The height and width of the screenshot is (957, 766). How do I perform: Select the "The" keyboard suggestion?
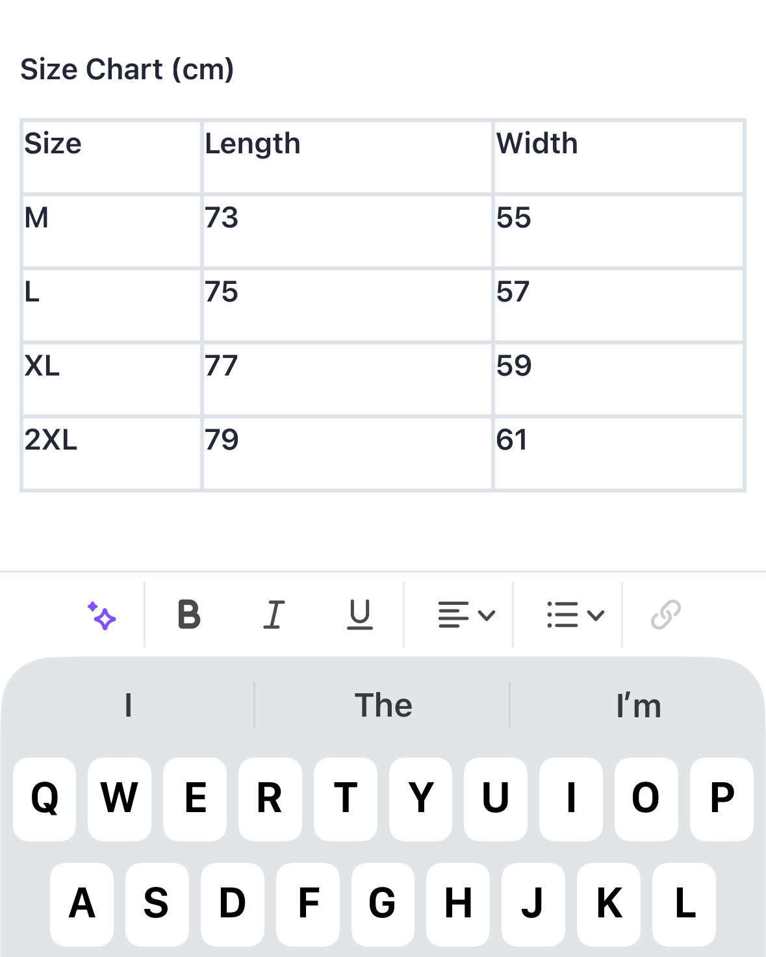[x=383, y=706]
